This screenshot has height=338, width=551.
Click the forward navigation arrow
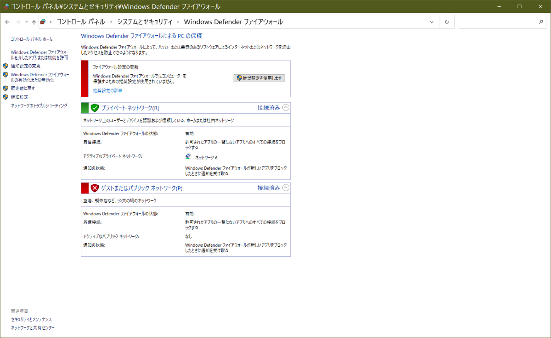18,22
